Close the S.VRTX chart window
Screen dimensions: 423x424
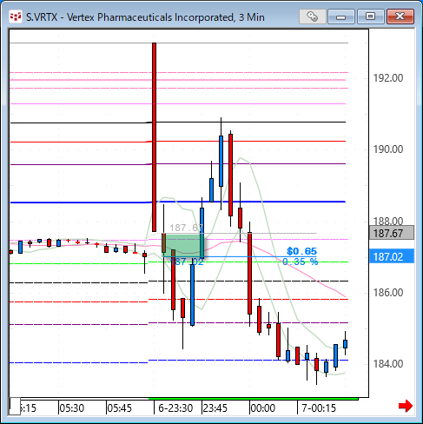(400, 17)
